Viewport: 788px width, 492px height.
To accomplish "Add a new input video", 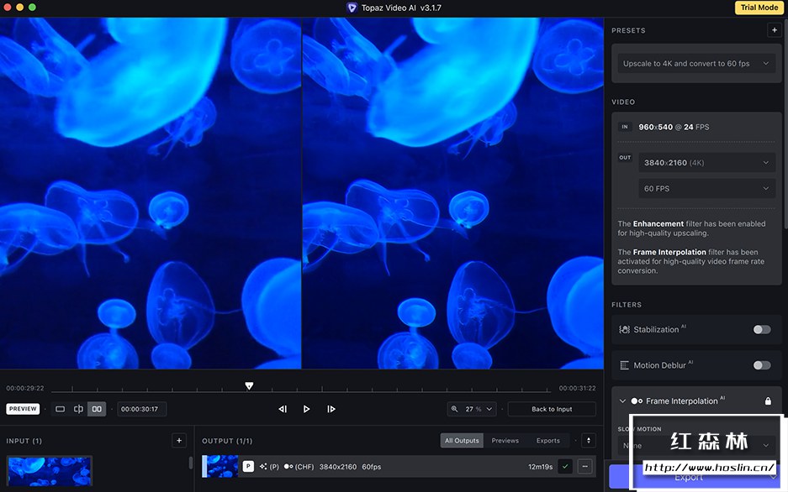I will [x=178, y=440].
